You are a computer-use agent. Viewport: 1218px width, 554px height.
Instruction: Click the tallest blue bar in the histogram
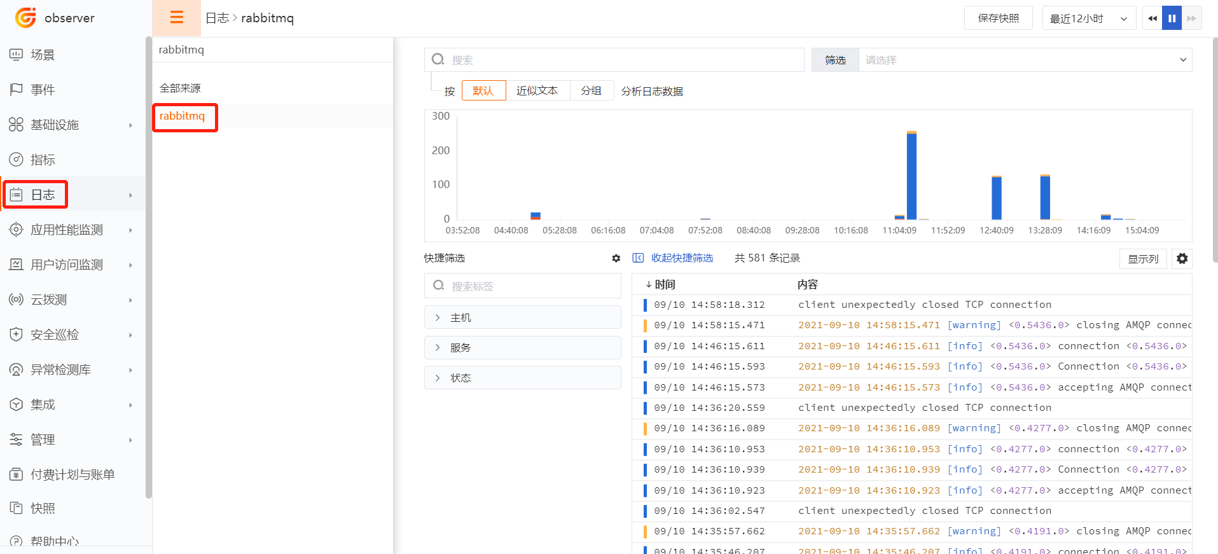coord(911,177)
